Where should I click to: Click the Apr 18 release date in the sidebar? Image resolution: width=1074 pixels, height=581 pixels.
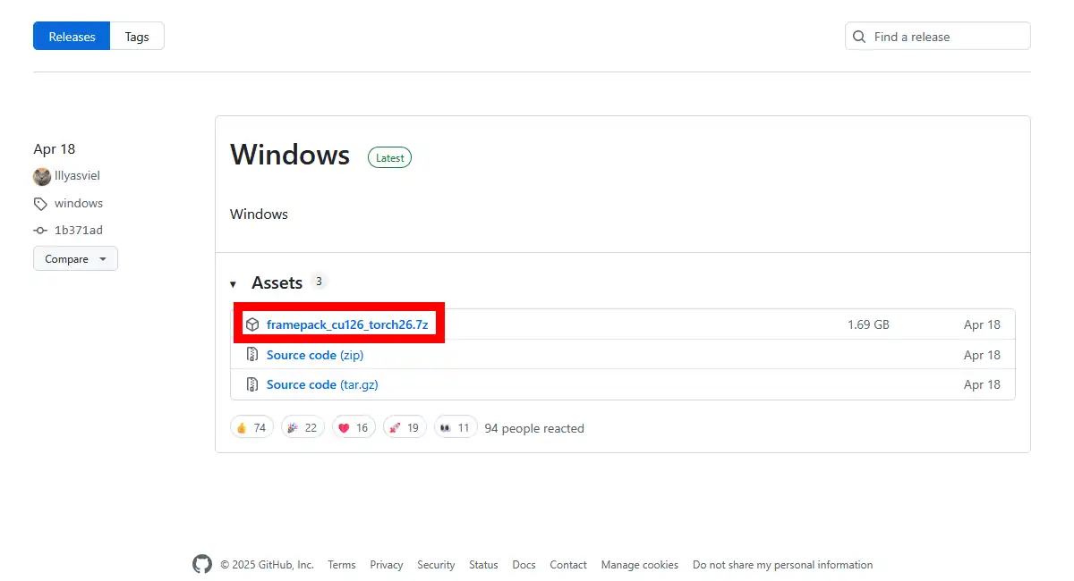[55, 148]
